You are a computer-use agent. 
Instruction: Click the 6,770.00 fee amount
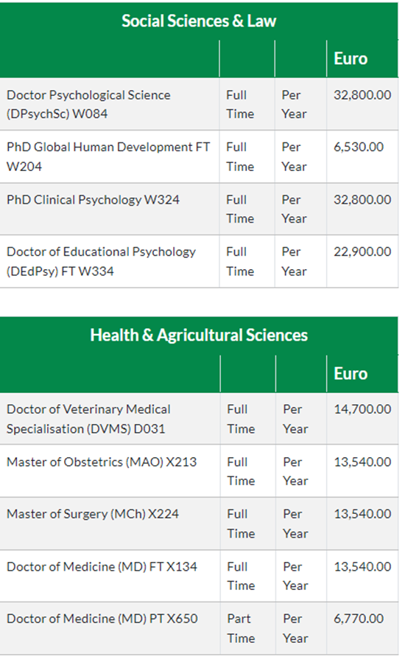[359, 619]
